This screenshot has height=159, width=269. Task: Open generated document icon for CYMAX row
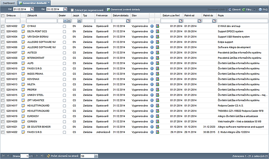pos(158,26)
